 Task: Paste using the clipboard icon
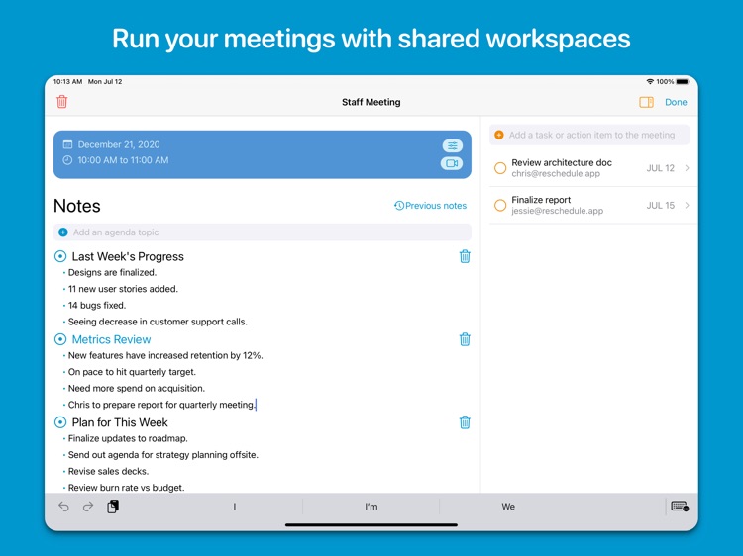click(x=113, y=507)
